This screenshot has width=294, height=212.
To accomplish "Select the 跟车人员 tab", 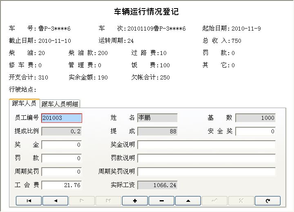I will tap(24, 104).
